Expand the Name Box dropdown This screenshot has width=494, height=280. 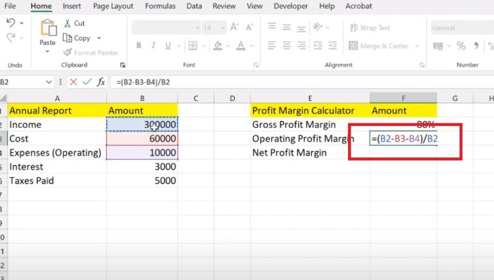point(50,82)
